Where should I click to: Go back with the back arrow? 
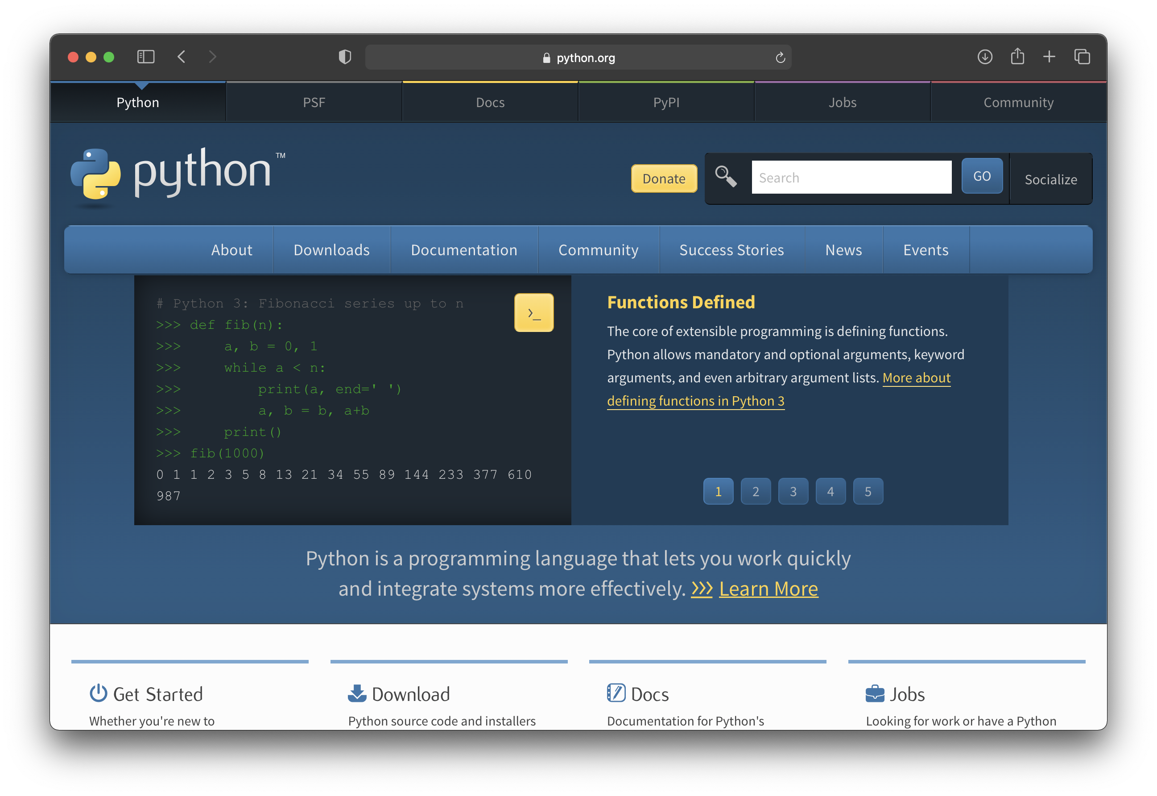pos(182,57)
